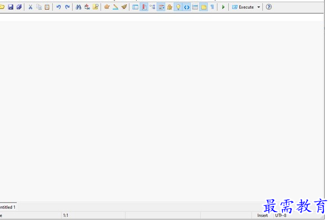This screenshot has width=332, height=224.
Task: Toggle the highlighted red-header window icon
Action: coord(161,7)
